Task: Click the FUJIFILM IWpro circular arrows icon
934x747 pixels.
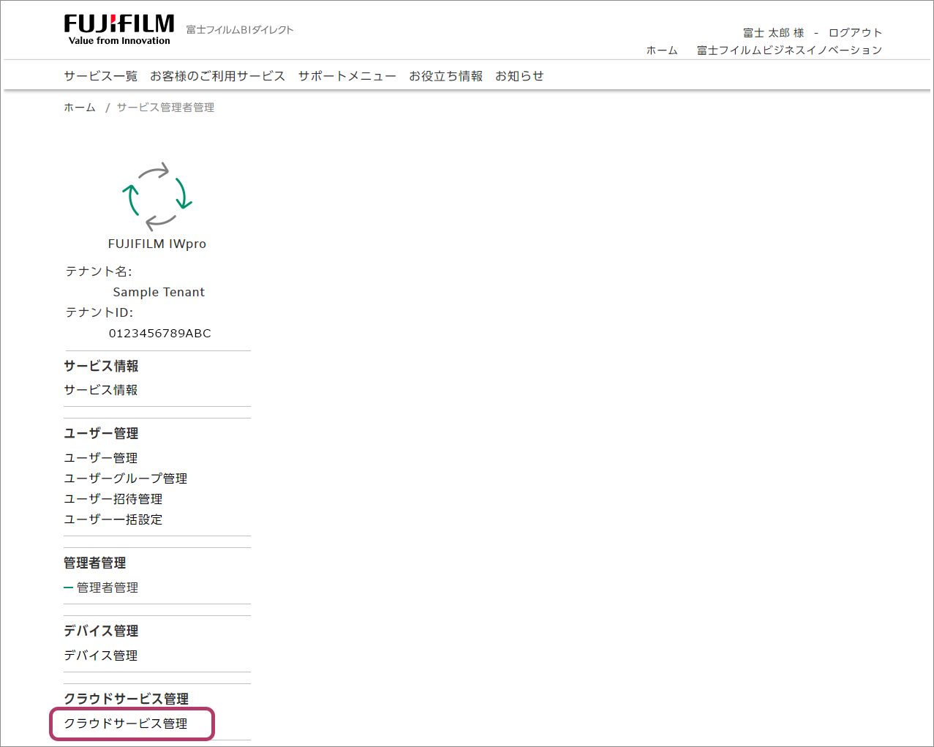Action: pos(157,196)
